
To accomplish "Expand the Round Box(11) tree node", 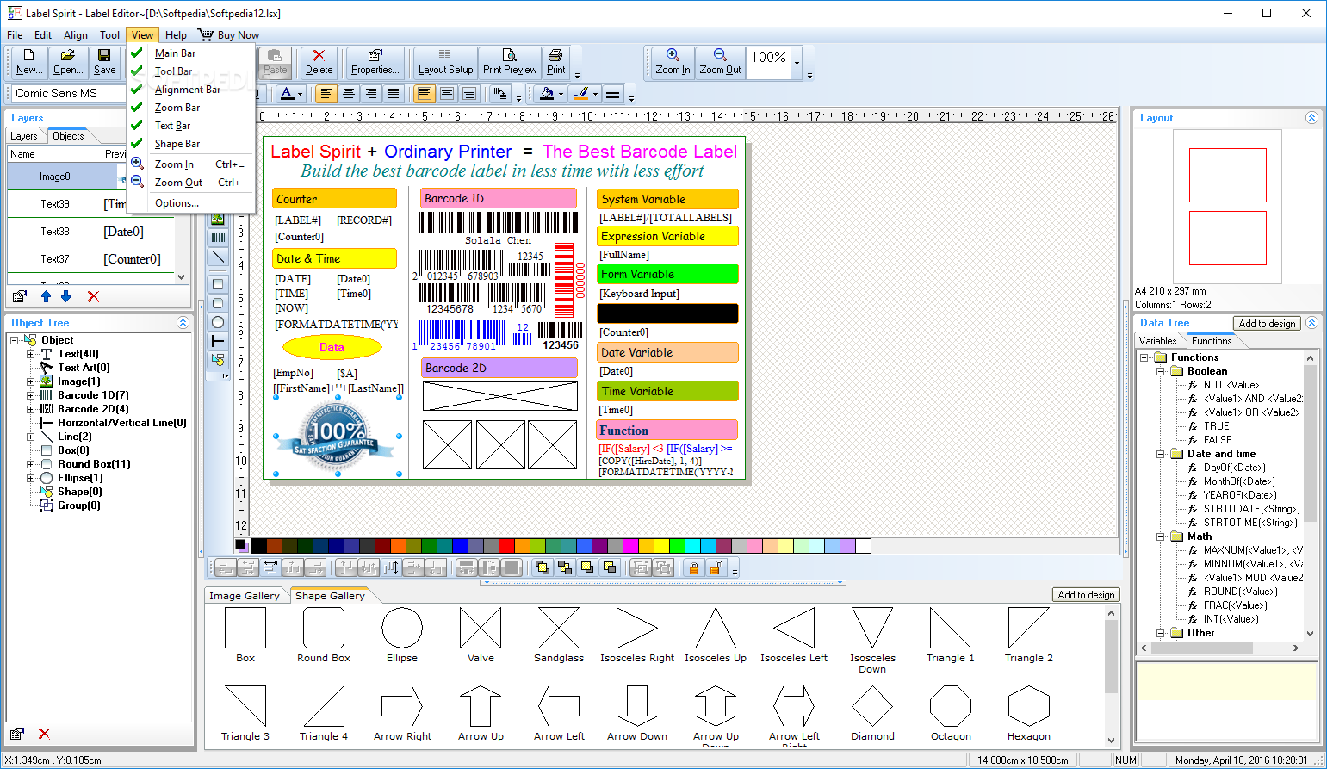I will click(x=30, y=464).
